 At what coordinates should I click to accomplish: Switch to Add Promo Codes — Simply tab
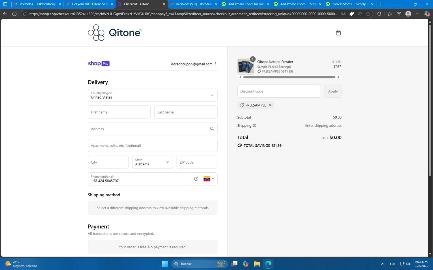(298, 4)
